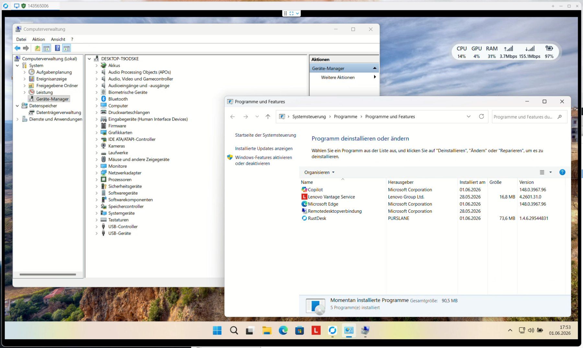Click the back arrow in Computerverwaltung toolbar
This screenshot has height=348, width=583.
[17, 48]
